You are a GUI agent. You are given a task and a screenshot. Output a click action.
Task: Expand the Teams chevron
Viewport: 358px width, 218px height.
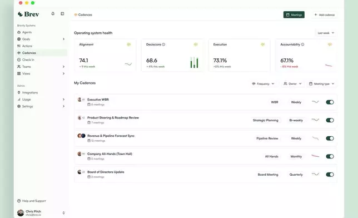(x=63, y=67)
